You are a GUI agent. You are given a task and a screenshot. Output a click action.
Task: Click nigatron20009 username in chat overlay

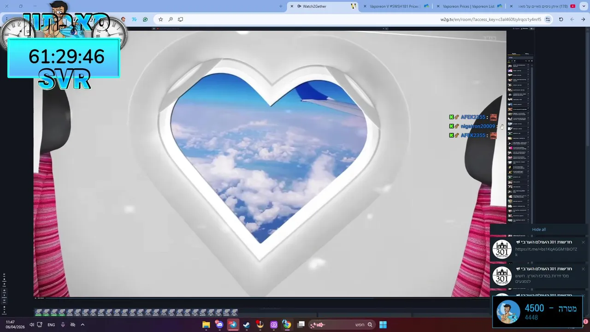point(478,126)
